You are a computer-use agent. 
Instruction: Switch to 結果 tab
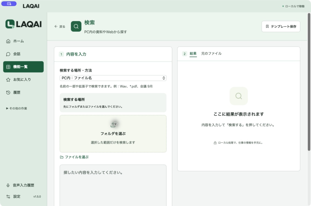193,54
